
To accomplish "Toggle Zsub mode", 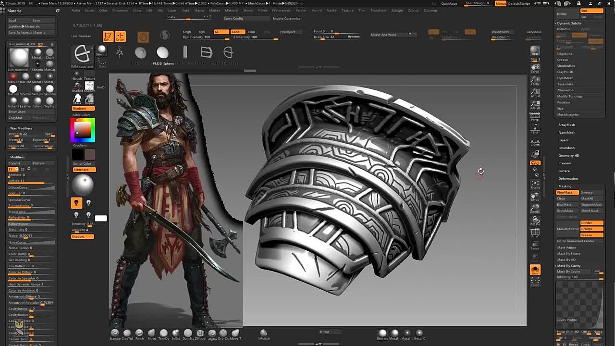I will [x=251, y=32].
